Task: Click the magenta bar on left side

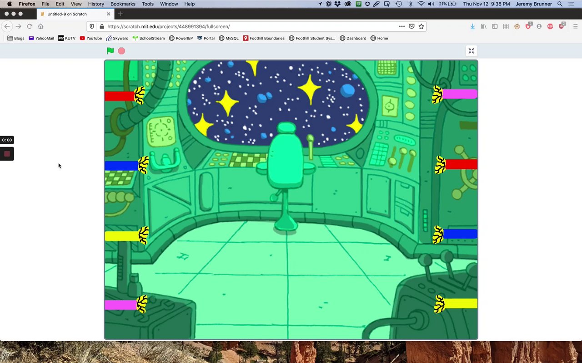Action: tap(120, 305)
